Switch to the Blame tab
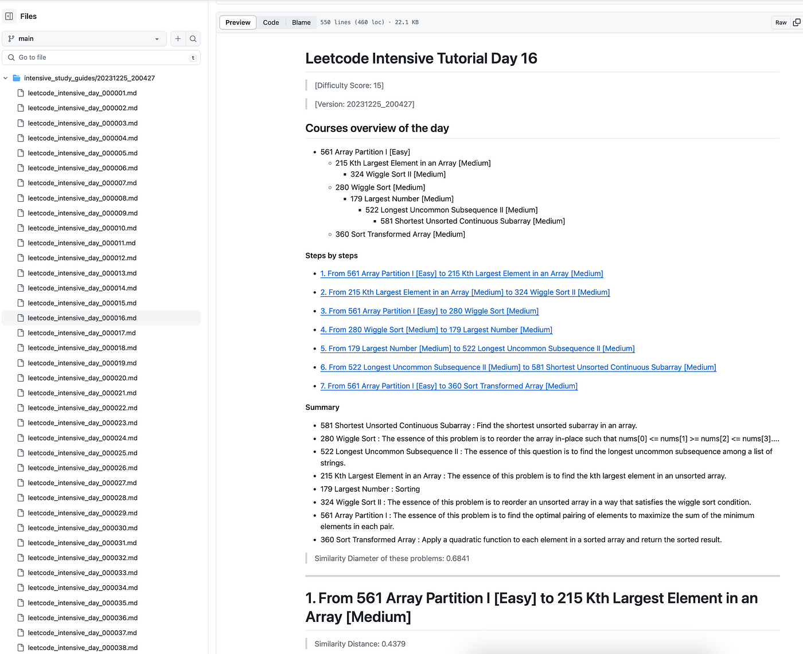 [x=301, y=22]
